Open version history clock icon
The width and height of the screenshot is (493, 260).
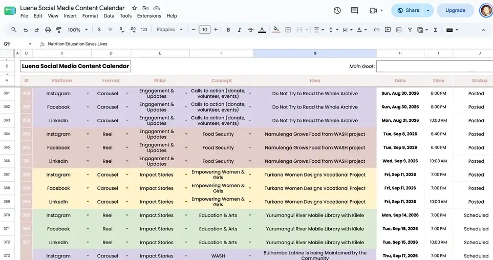point(337,10)
